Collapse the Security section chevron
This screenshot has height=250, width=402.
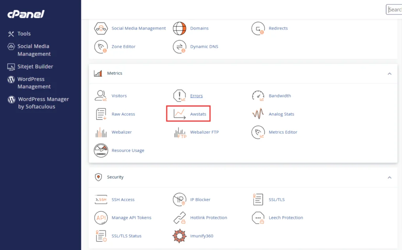tap(389, 177)
